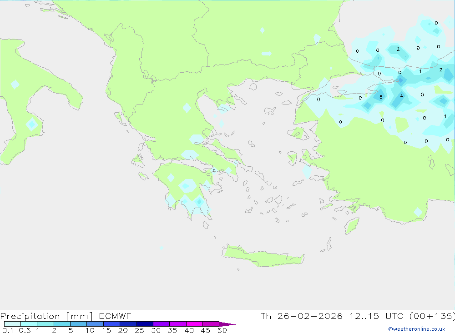Click the '0.5' legend scale label
The width and height of the screenshot is (455, 333).
[25, 330]
